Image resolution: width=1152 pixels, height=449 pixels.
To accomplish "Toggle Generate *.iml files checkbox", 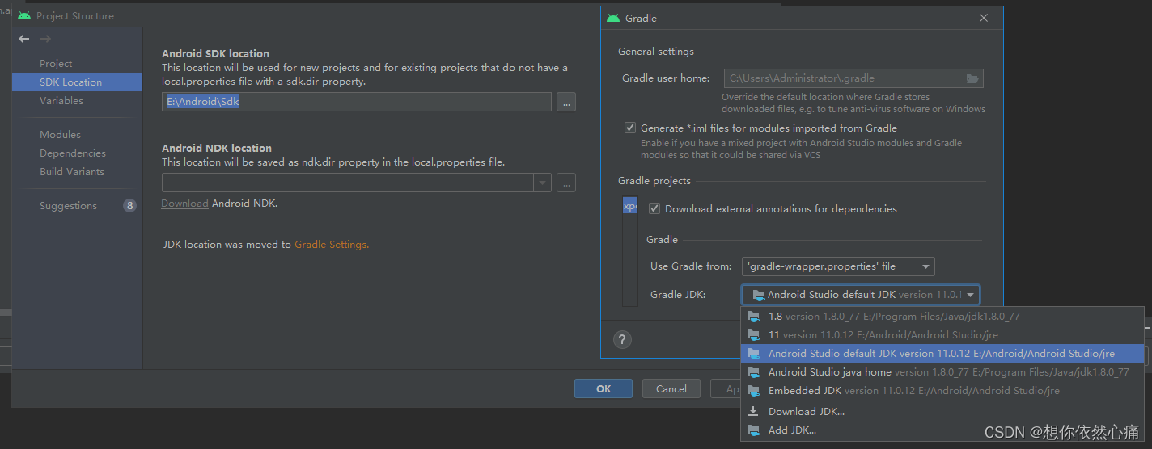I will tap(630, 128).
